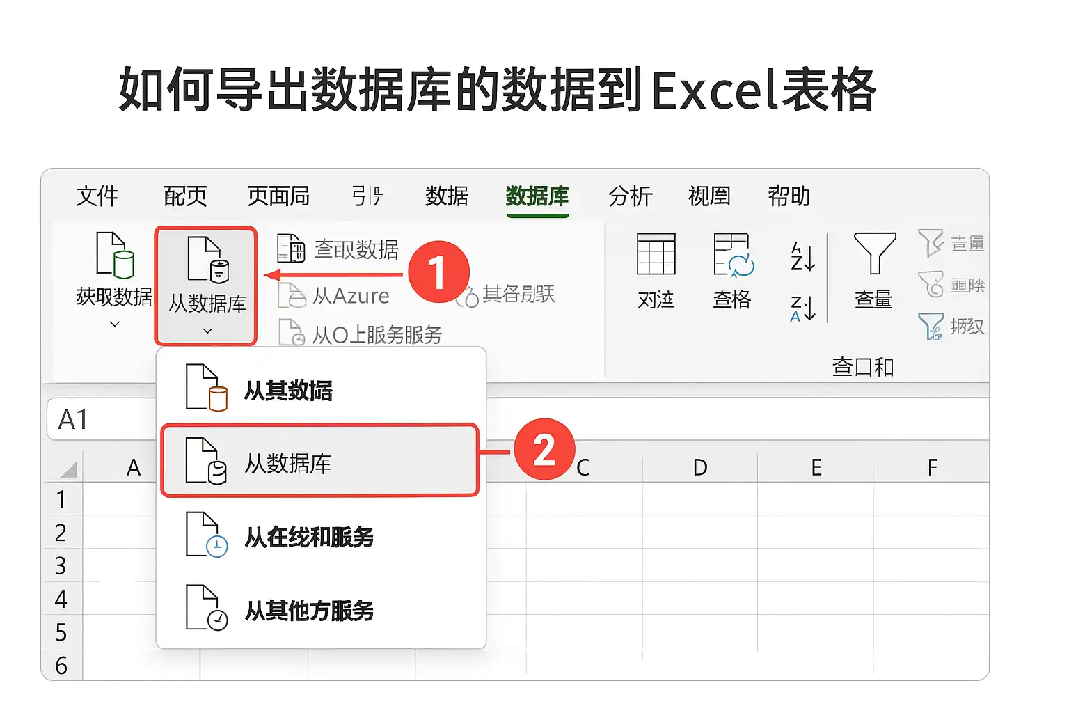
Task: Choose 从其他方服务 menu entry
Action: coord(320,609)
